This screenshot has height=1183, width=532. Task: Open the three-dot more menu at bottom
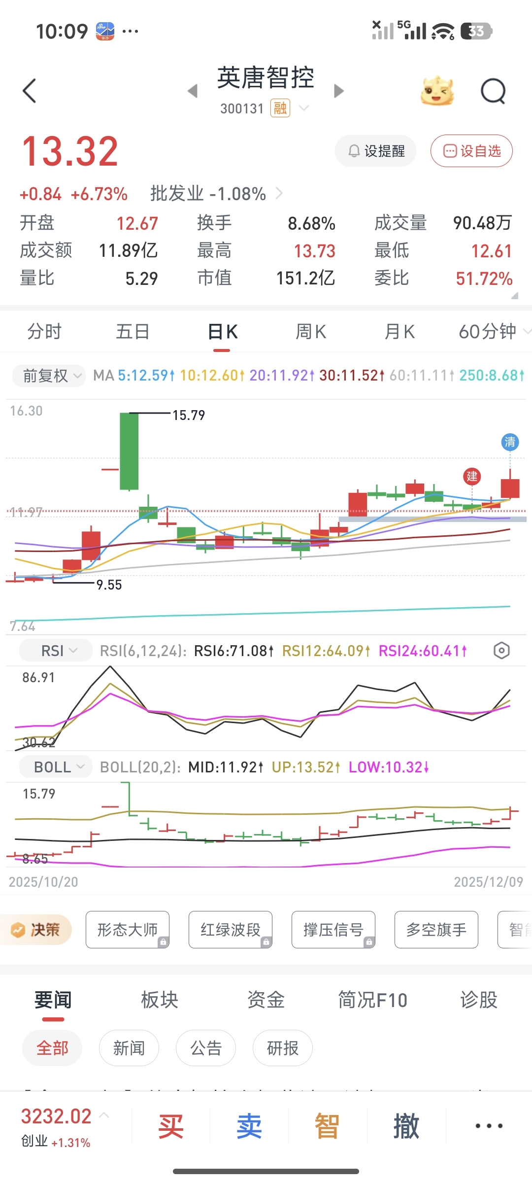point(489,1126)
